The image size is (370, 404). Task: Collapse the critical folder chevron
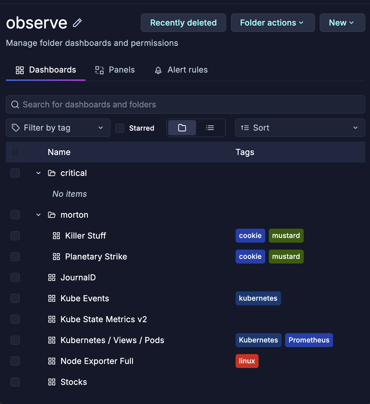point(38,173)
